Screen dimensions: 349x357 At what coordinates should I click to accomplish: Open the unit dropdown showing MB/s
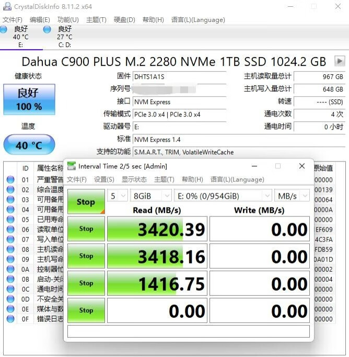coord(292,195)
